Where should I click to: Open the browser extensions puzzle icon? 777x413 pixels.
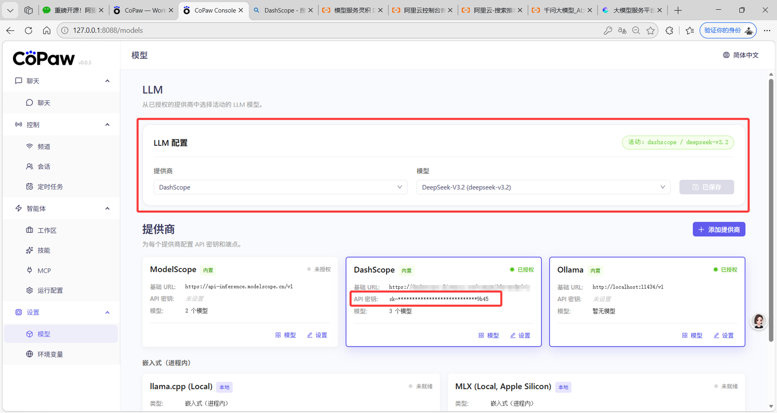click(670, 31)
